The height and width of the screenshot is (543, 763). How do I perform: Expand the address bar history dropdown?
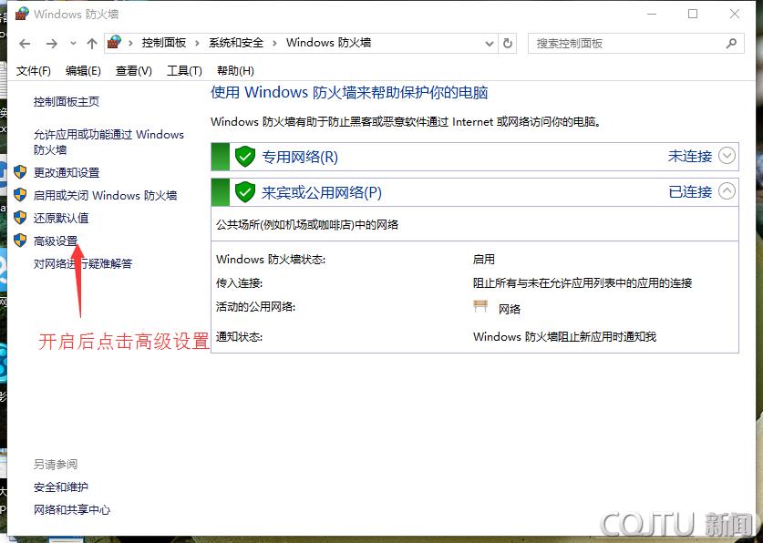(490, 44)
